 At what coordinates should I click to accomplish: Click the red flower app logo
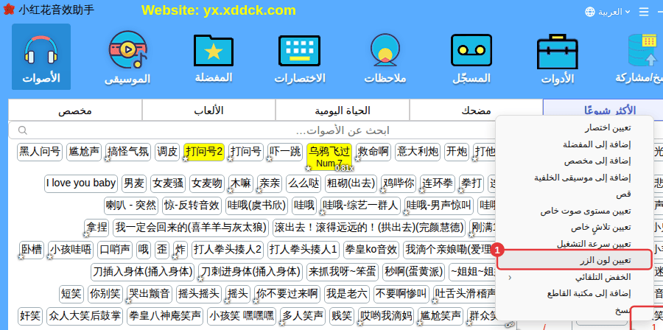pos(8,10)
